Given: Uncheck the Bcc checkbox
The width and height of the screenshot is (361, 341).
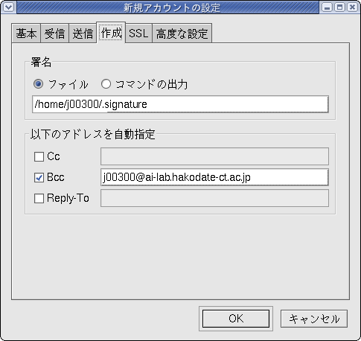Looking at the screenshot, I should (x=39, y=177).
